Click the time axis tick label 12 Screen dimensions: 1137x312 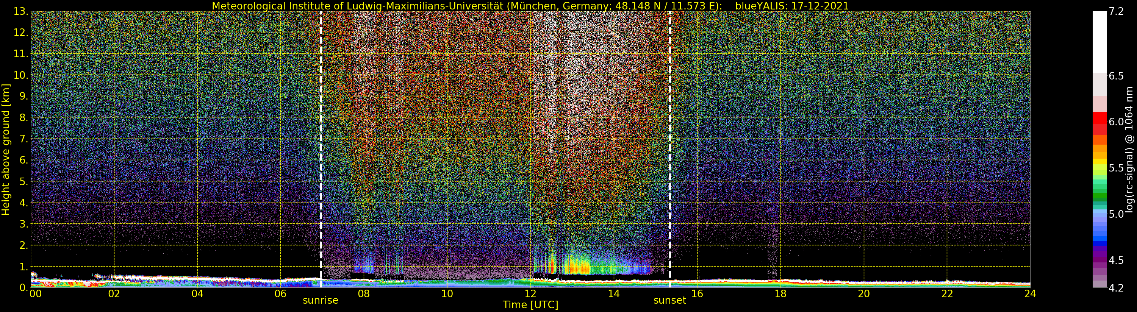(530, 293)
